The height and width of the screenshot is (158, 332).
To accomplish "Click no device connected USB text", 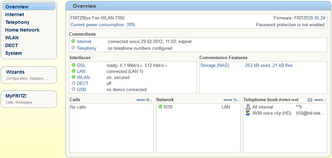I will (127, 90).
